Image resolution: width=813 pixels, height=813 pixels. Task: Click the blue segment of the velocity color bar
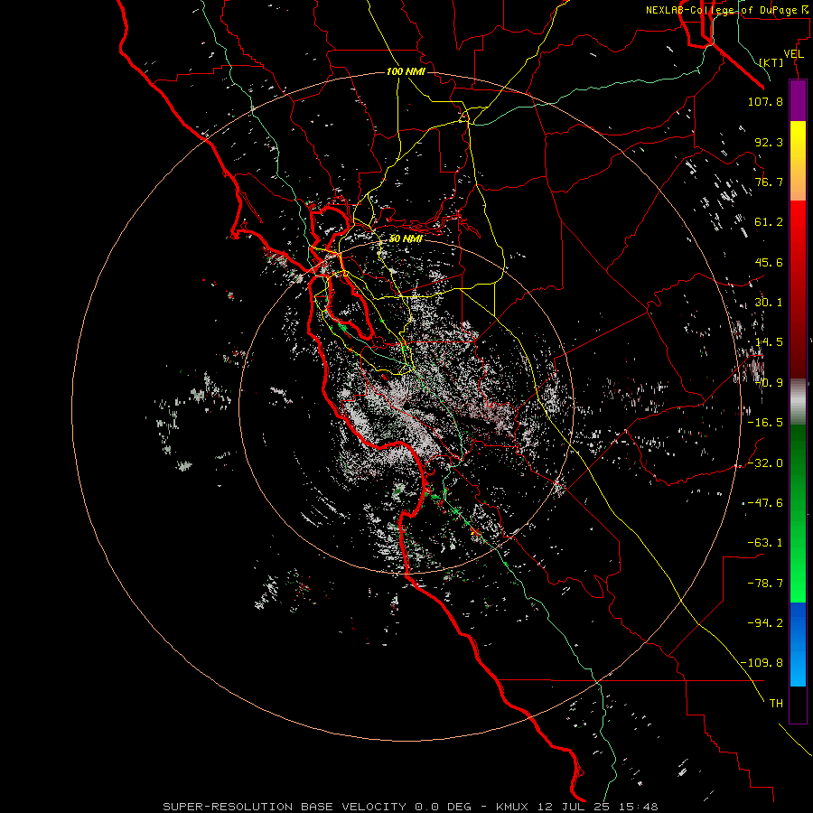[x=798, y=644]
